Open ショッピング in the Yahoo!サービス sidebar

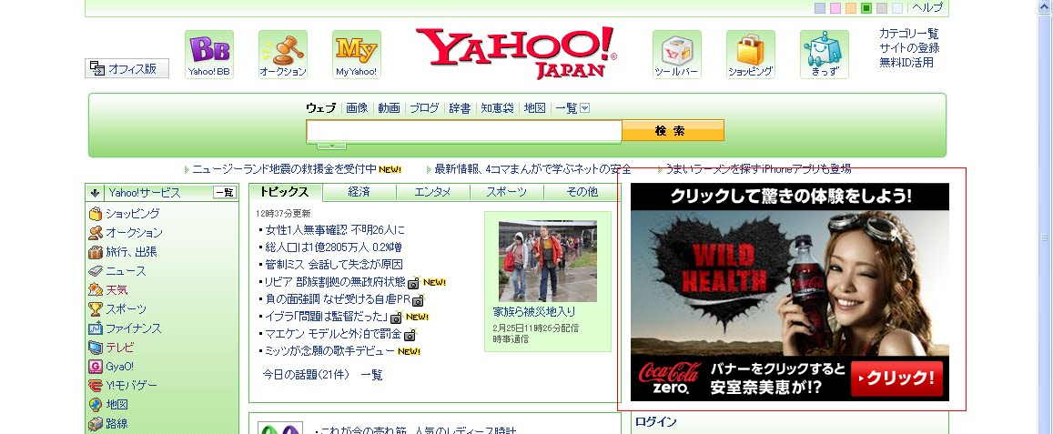coord(125,214)
